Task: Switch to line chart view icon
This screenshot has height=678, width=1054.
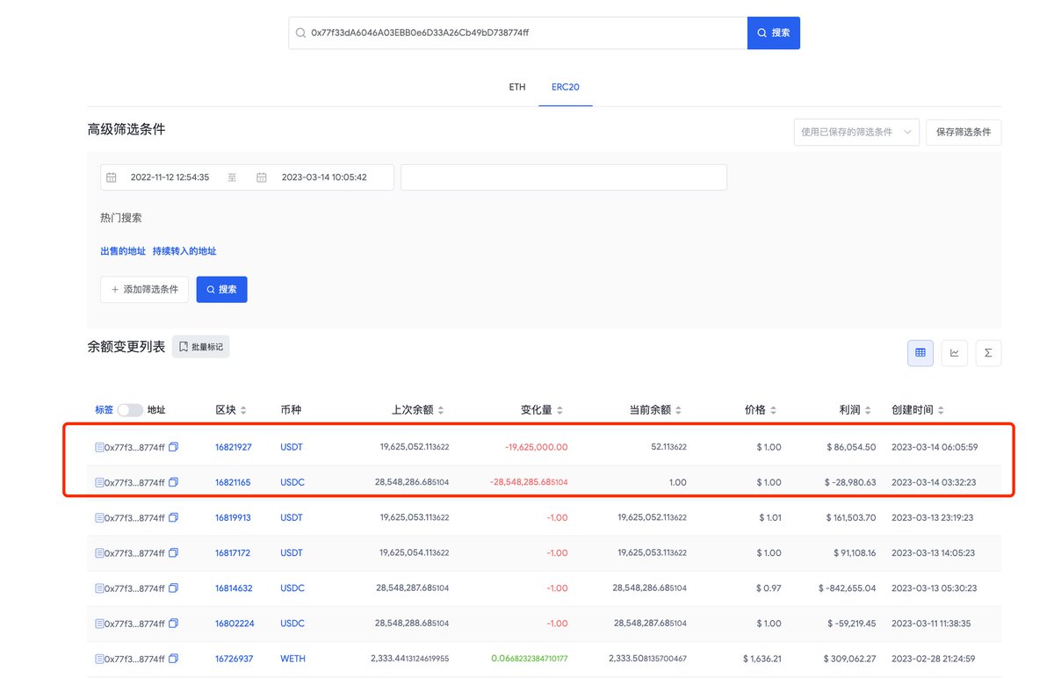Action: point(954,353)
